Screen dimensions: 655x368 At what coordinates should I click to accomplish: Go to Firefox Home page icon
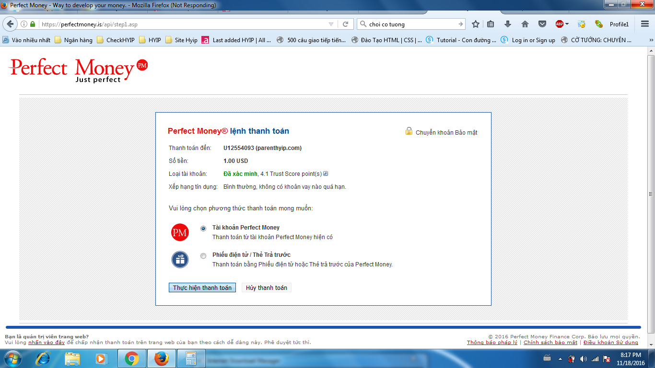tap(525, 24)
